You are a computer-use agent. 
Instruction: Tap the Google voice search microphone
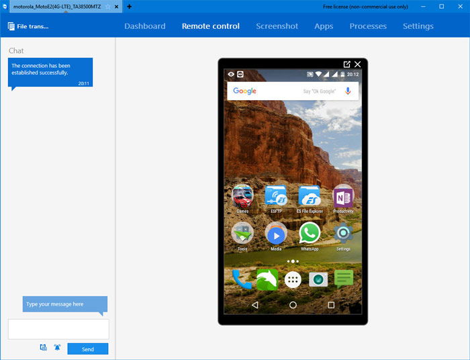coord(348,91)
